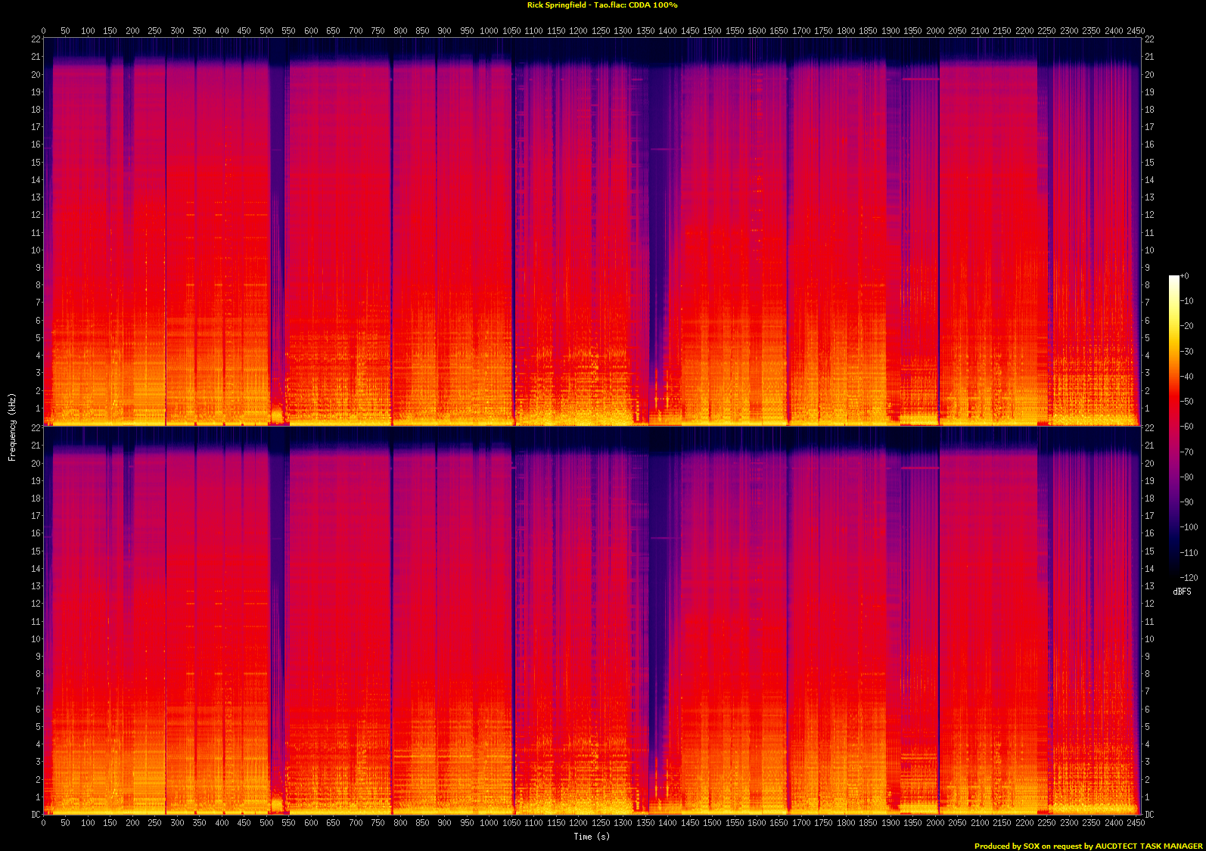Select the -120 value on the dBFS scale
Screen dimensions: 1206x851
point(1189,577)
